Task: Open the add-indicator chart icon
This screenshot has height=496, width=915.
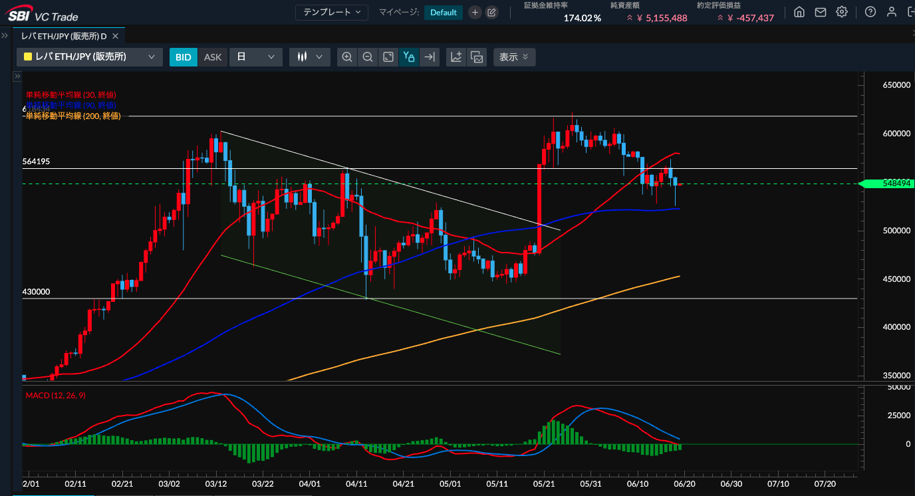Action: tap(456, 57)
